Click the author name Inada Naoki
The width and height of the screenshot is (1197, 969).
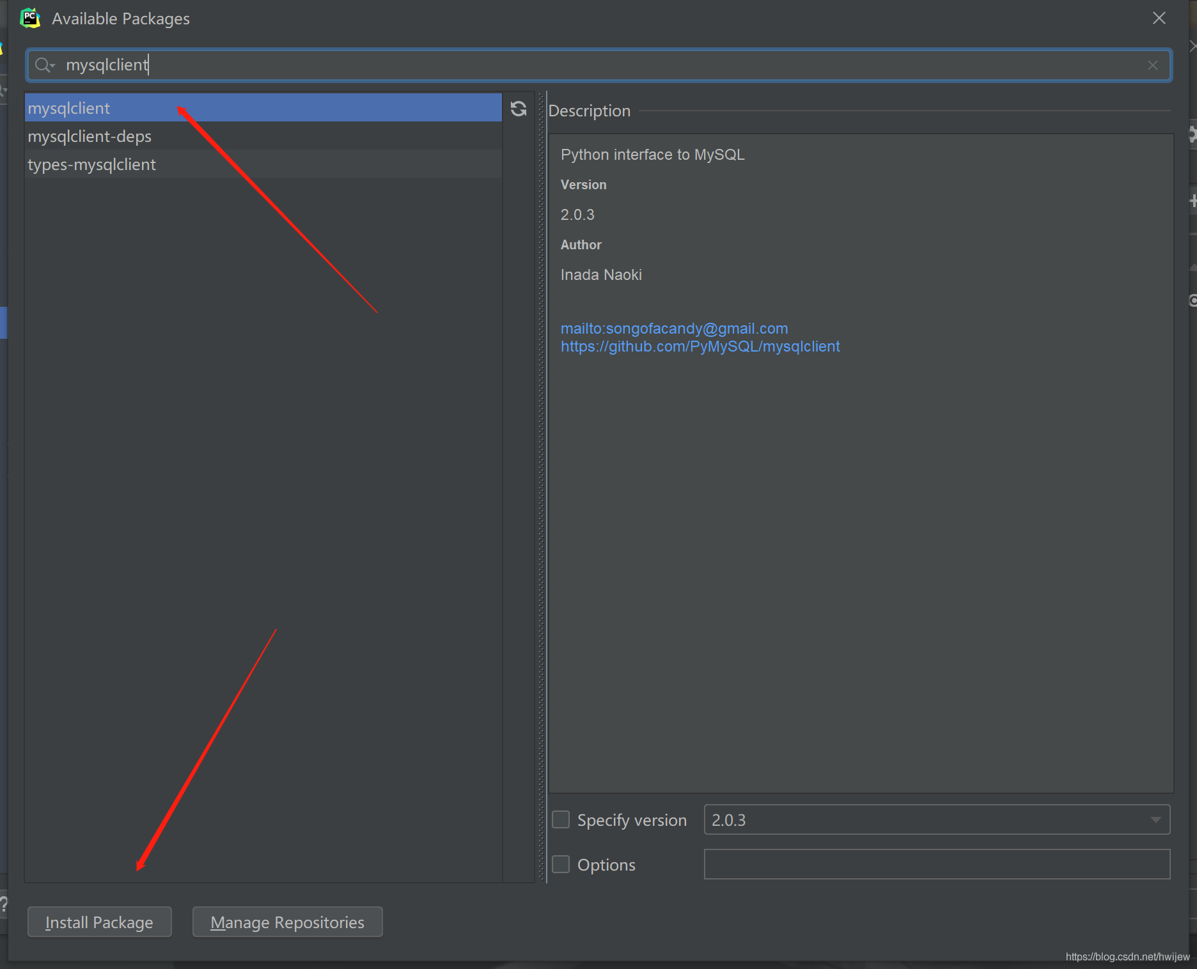[601, 275]
